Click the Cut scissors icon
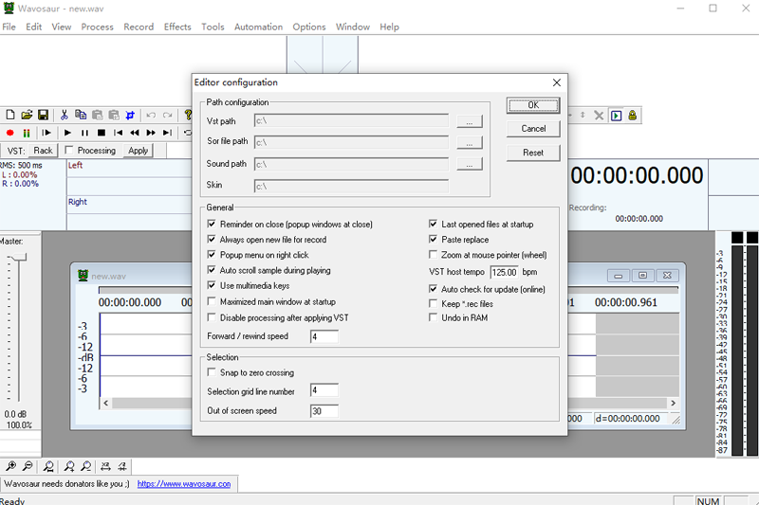The image size is (759, 505). (65, 115)
